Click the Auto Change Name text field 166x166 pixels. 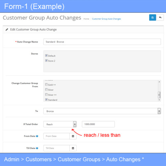click(x=102, y=42)
